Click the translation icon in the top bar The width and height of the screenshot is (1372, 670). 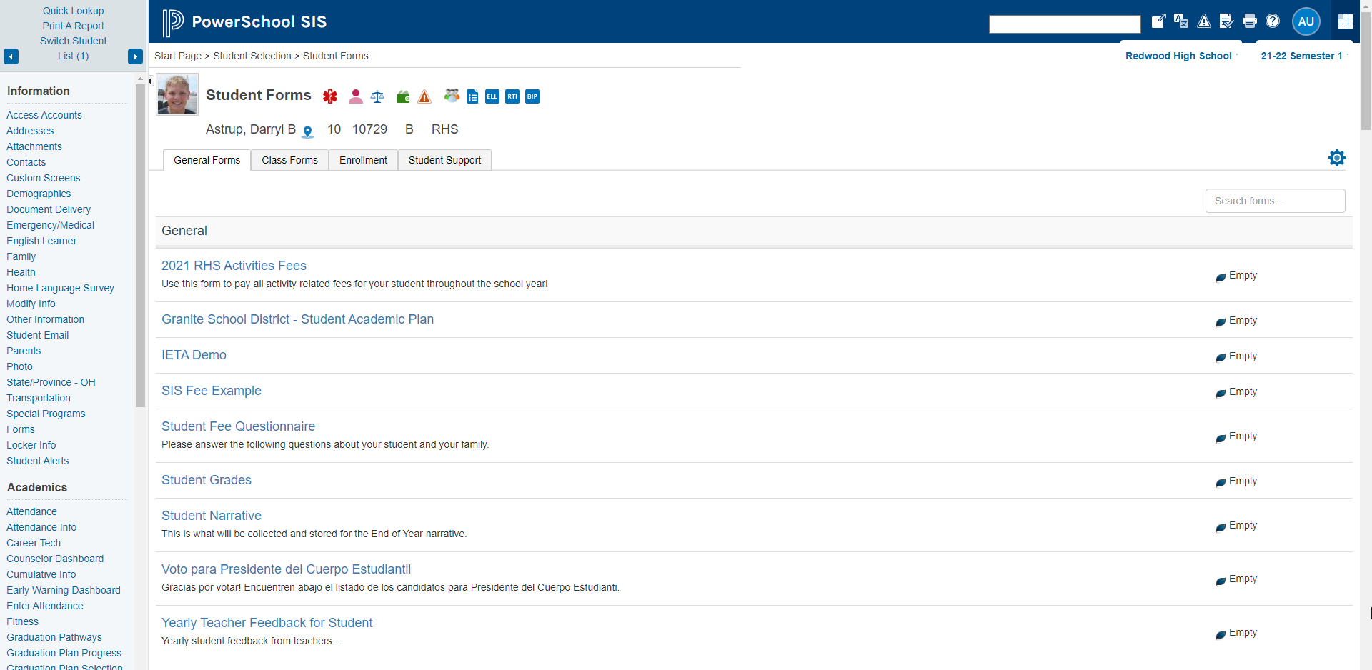1181,21
